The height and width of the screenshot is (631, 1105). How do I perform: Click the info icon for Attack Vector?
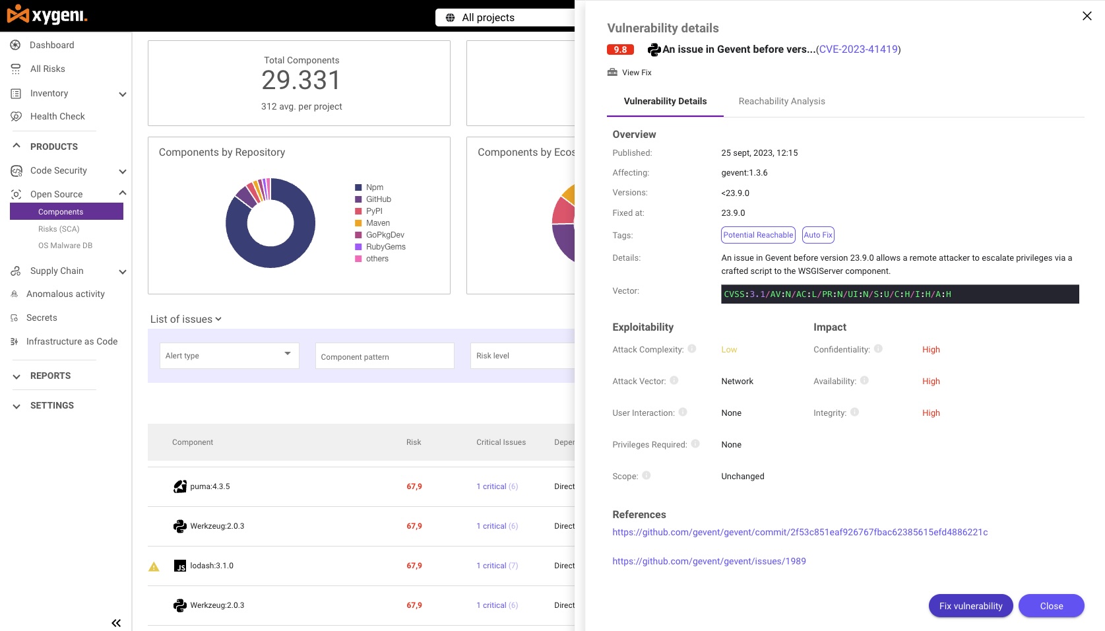[674, 380]
